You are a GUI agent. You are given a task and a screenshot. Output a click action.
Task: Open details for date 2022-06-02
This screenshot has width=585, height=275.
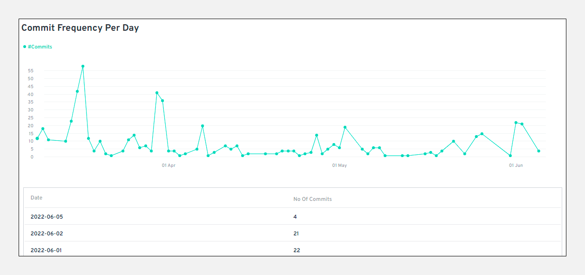(x=47, y=233)
